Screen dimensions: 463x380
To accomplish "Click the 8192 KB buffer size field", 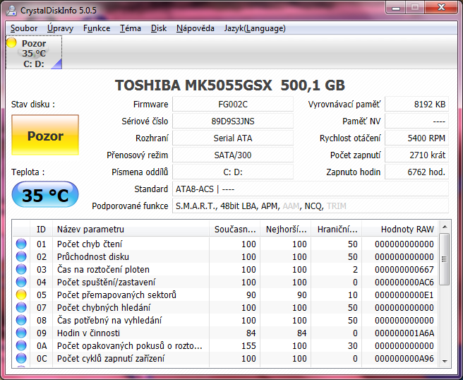I will pyautogui.click(x=417, y=105).
